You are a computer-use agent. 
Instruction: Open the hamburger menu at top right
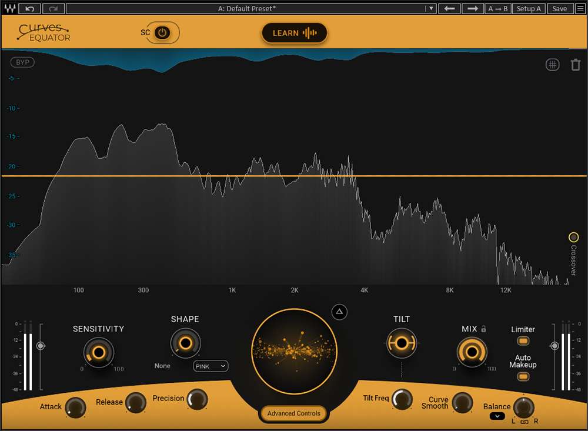(x=580, y=9)
